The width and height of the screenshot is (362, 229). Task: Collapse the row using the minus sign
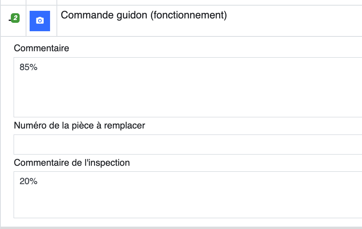coord(10,20)
